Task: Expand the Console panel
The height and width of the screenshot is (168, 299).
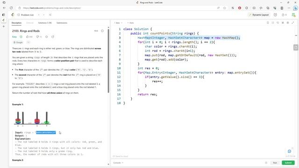Action: [x=118, y=163]
